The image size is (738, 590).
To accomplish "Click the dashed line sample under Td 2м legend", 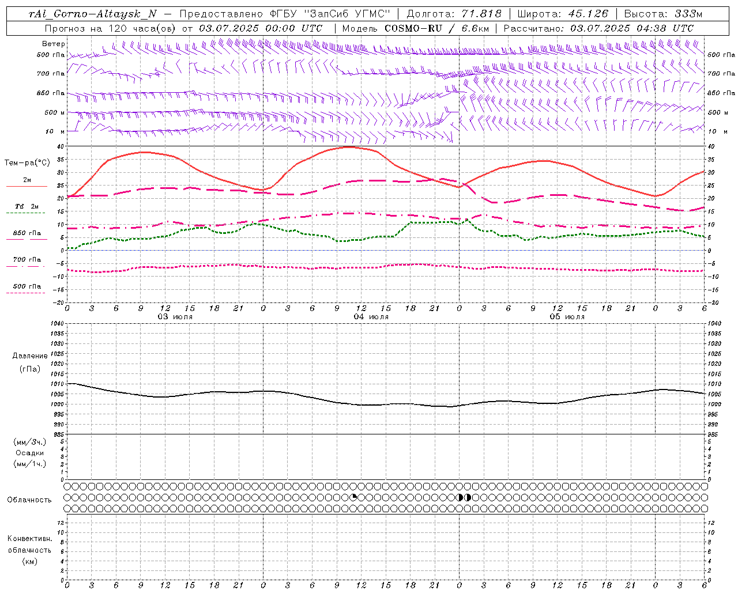I will click(25, 213).
